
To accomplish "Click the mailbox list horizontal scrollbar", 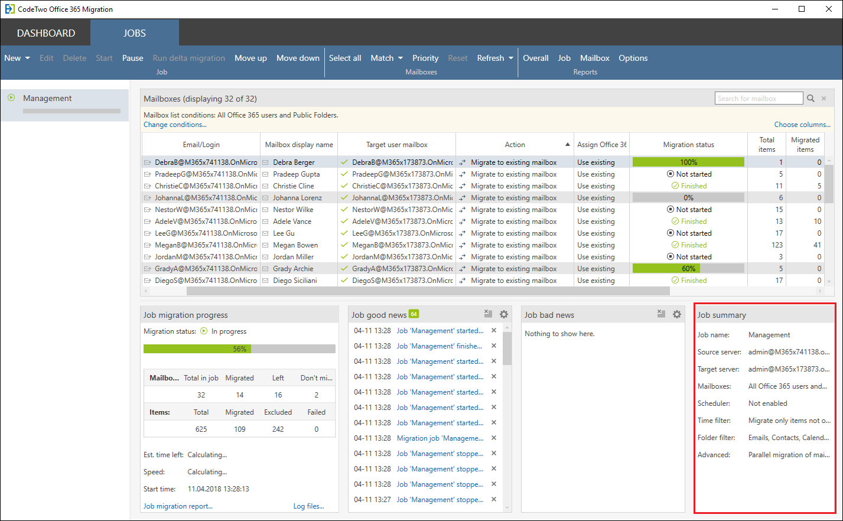I will [x=428, y=291].
